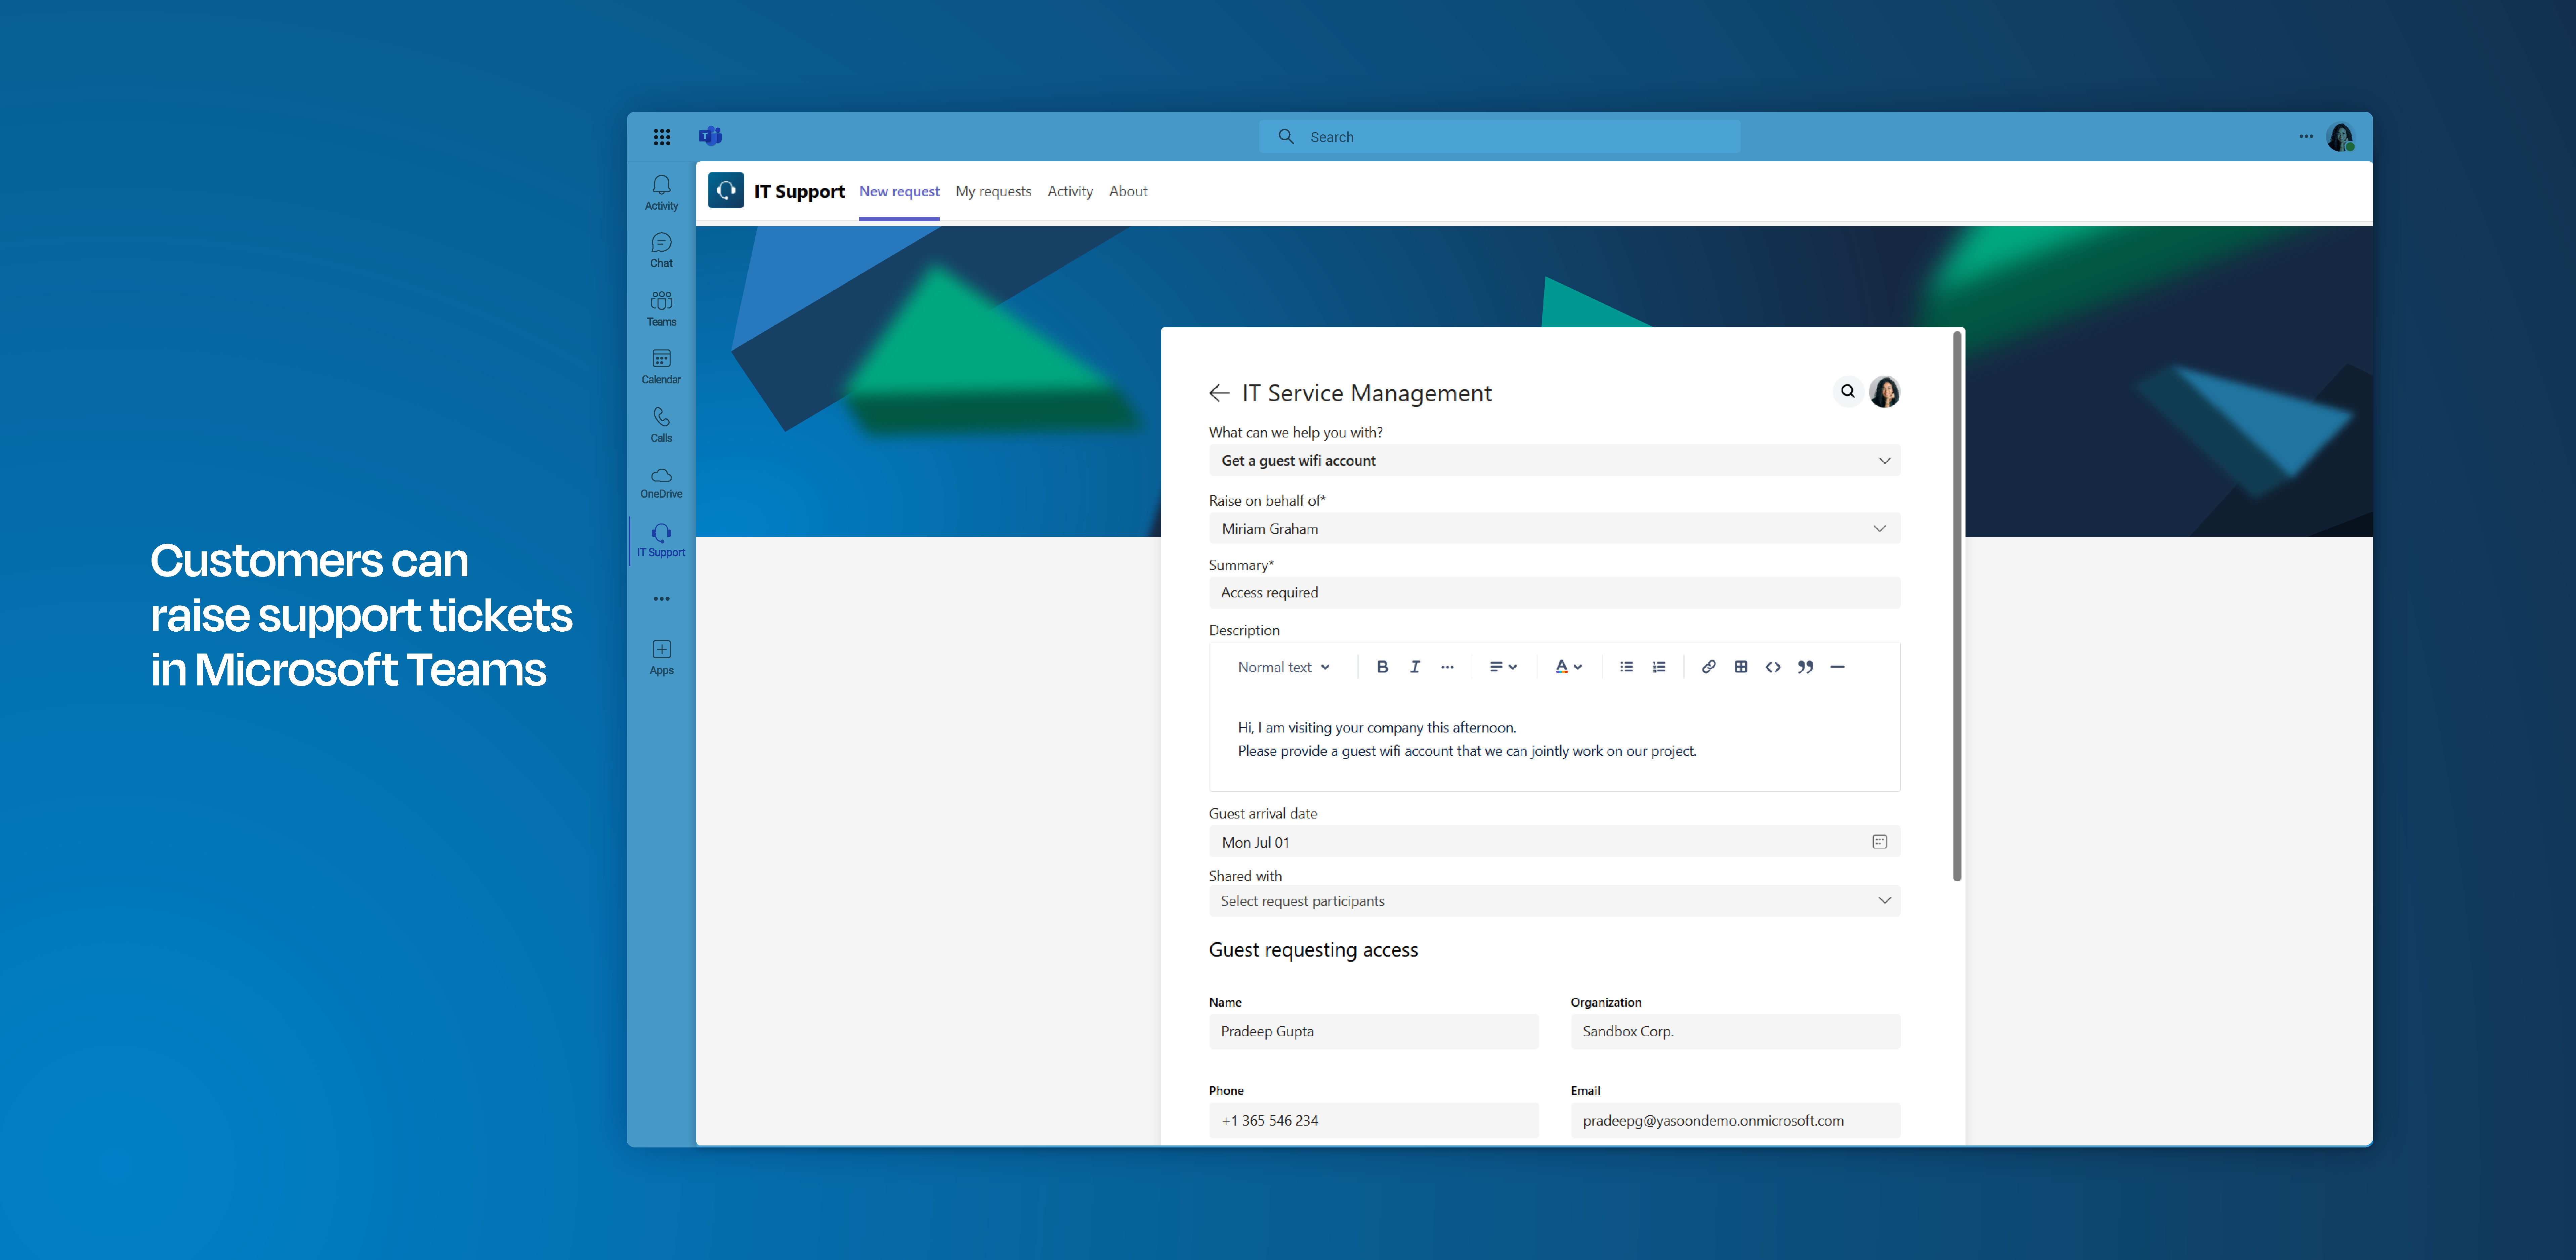
Task: Create a bulleted list
Action: pos(1626,667)
